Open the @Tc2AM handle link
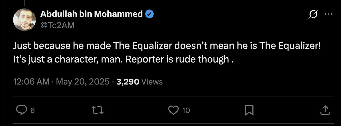 point(57,25)
